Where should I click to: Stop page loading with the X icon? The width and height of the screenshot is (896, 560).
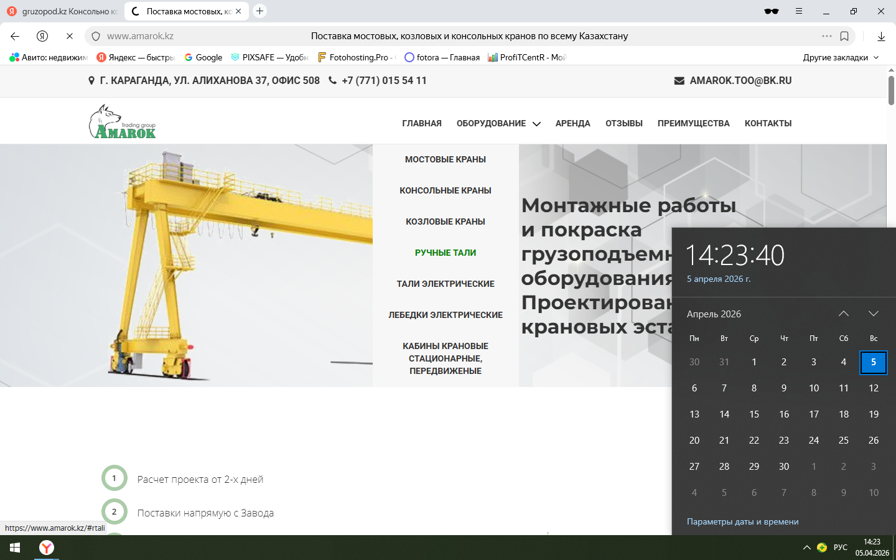[70, 36]
